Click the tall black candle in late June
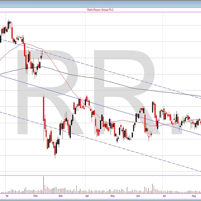The width and height of the screenshot is (201, 201). point(153,107)
